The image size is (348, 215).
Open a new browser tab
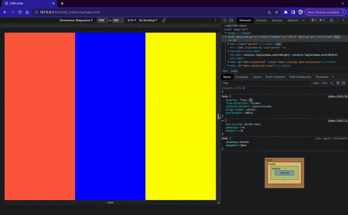[x=62, y=3]
